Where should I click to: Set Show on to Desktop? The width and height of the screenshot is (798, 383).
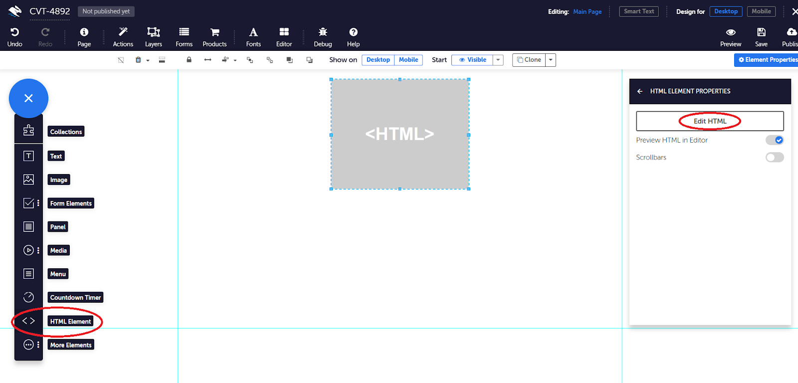pos(378,60)
